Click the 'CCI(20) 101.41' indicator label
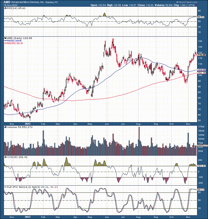Viewport: 208px width, 219px height. [x=17, y=157]
